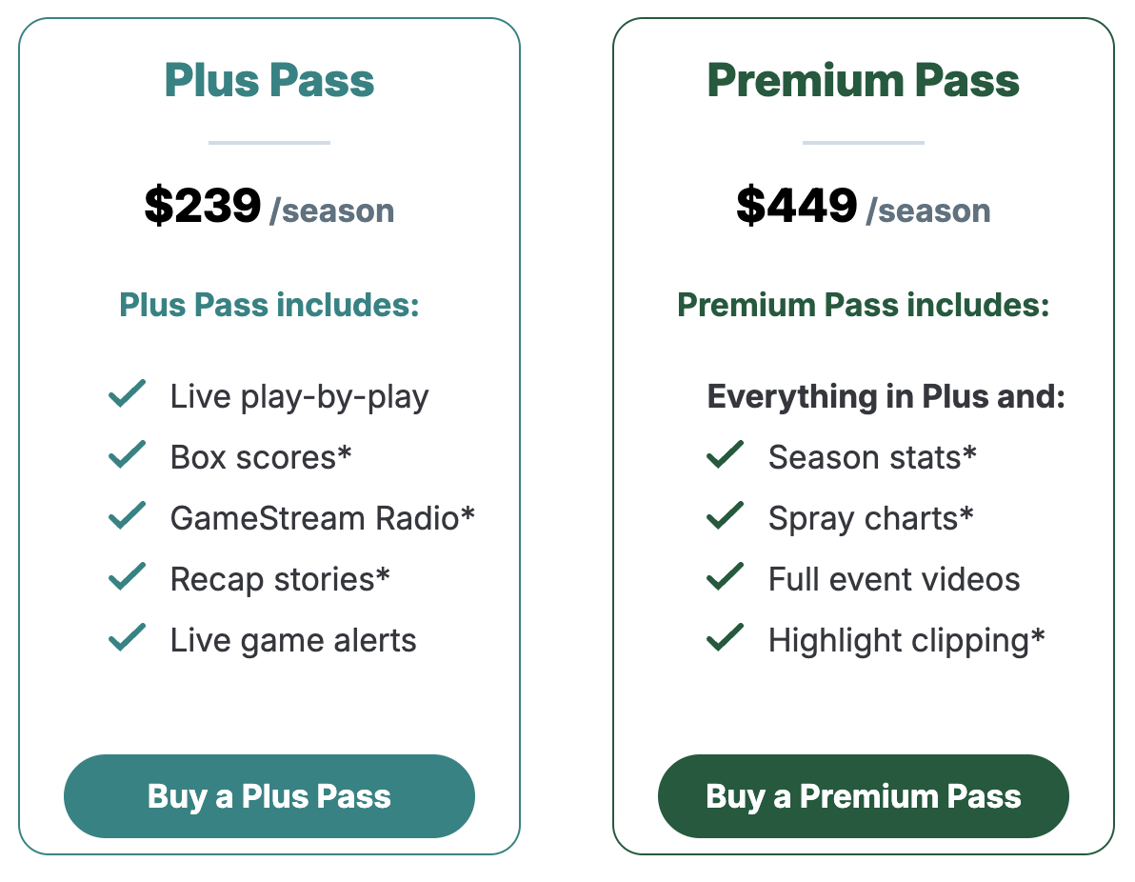Click the checkmark beside Live game alerts

pos(127,638)
